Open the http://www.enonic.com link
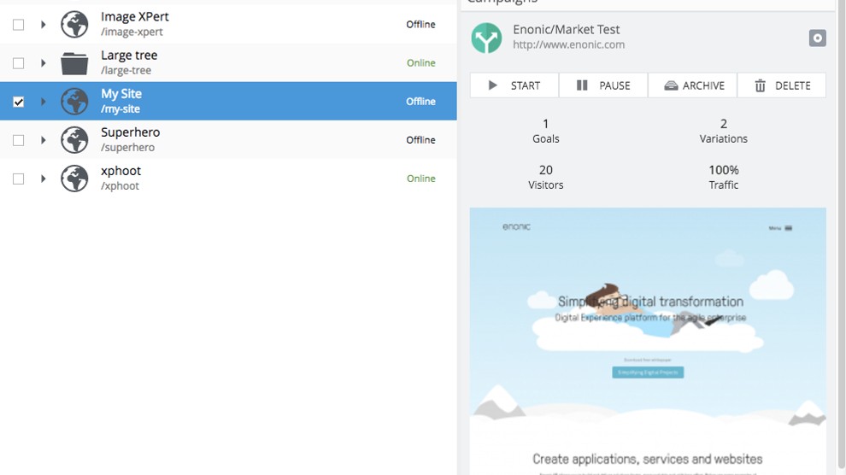This screenshot has height=475, width=846. click(568, 44)
